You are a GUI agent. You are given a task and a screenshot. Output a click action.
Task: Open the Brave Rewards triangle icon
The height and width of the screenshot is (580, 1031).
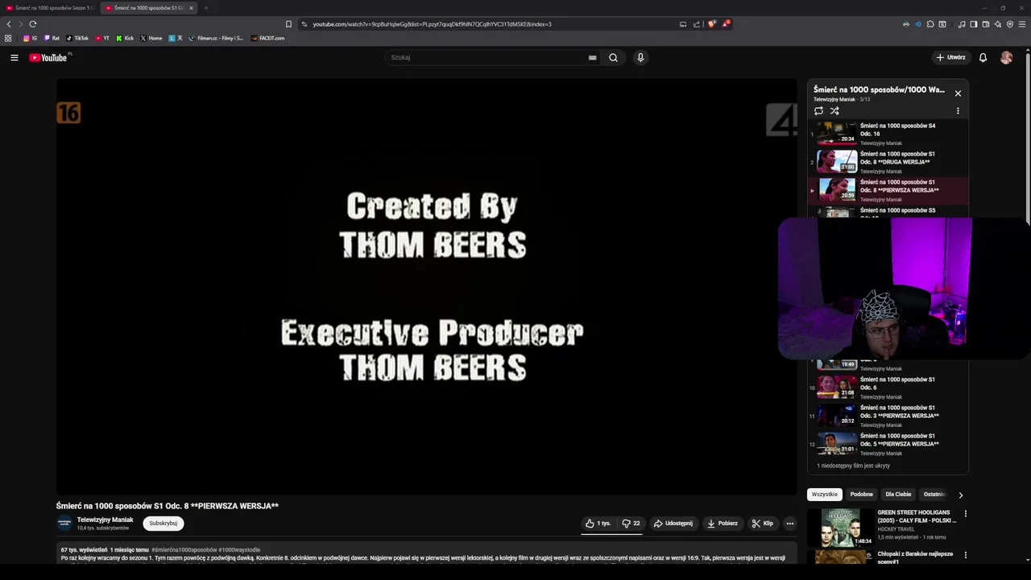coord(726,24)
